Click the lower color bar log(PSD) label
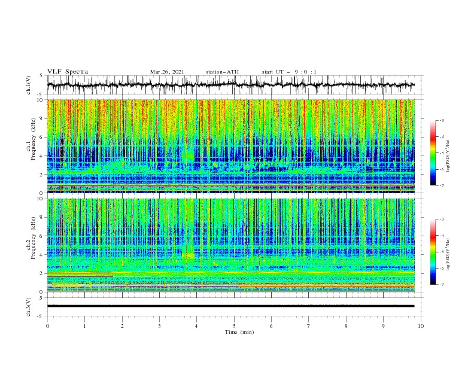474x366 pixels. click(x=448, y=255)
